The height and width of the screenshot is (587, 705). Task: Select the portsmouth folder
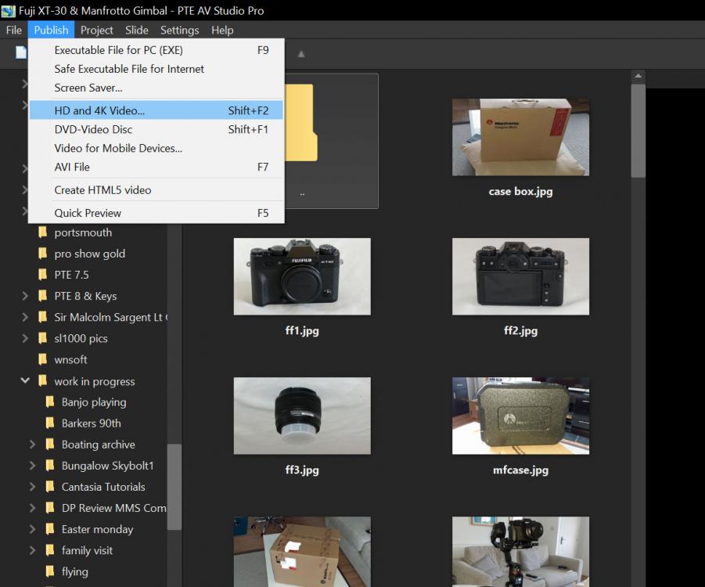83,232
